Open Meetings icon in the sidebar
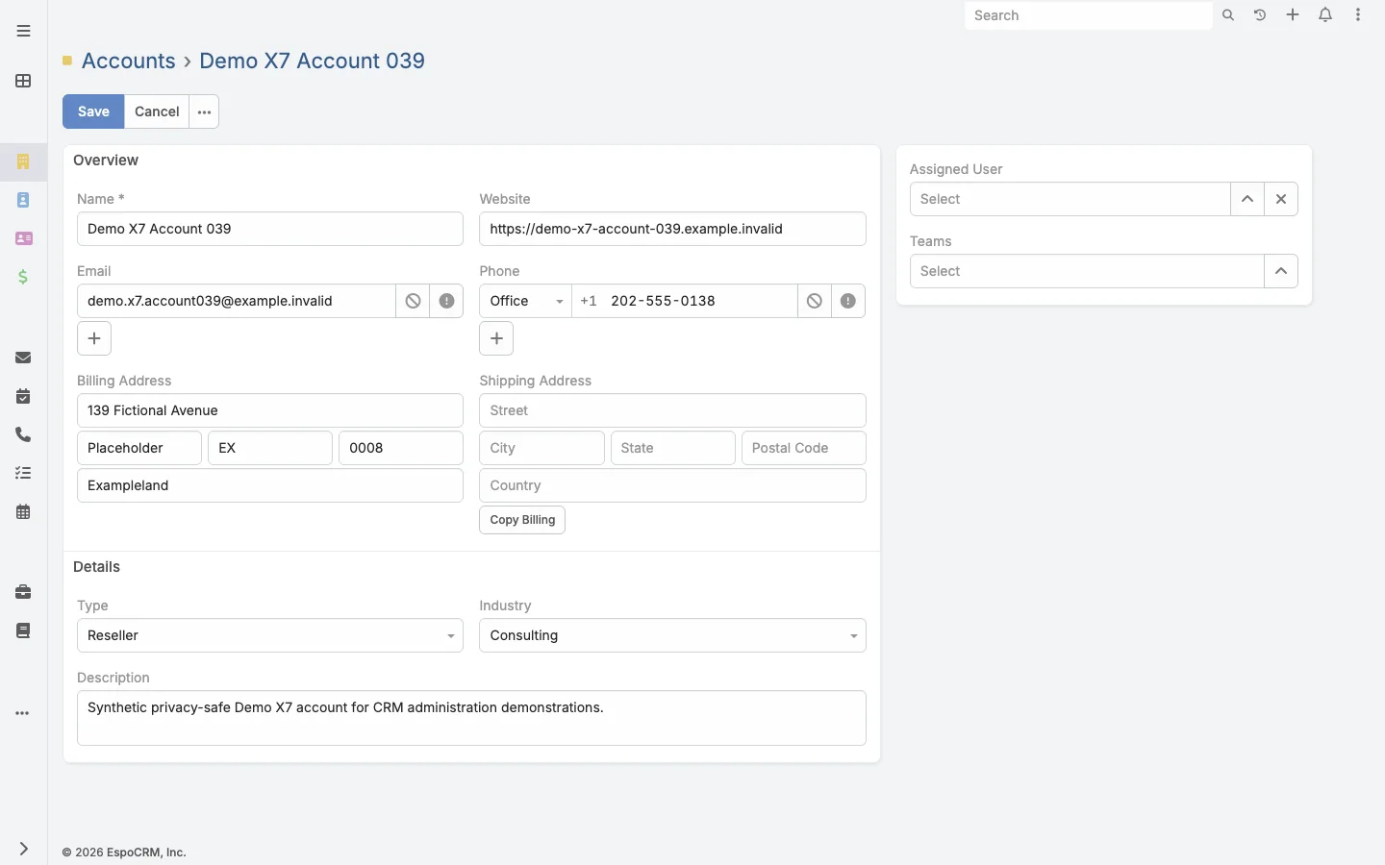The width and height of the screenshot is (1385, 865). point(23,396)
